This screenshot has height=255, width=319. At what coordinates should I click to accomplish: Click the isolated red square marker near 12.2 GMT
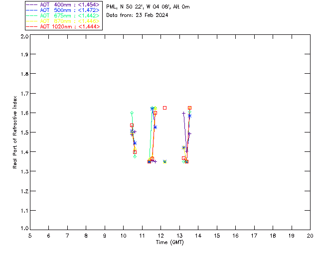(165, 108)
